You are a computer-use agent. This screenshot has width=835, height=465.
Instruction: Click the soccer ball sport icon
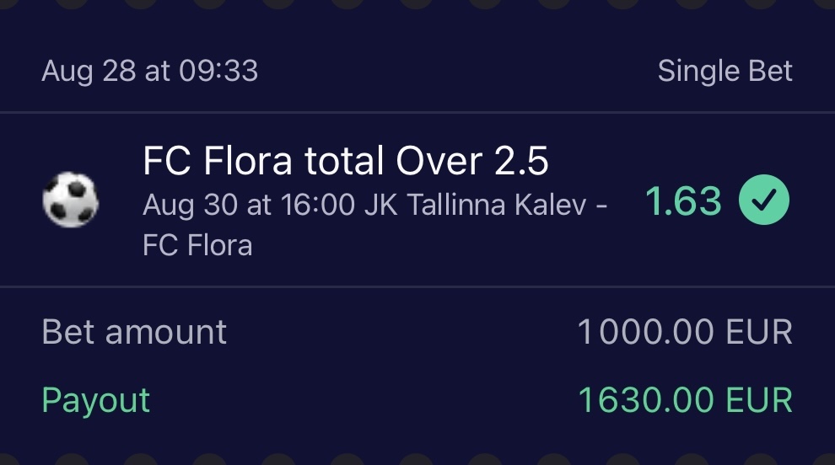coord(70,201)
